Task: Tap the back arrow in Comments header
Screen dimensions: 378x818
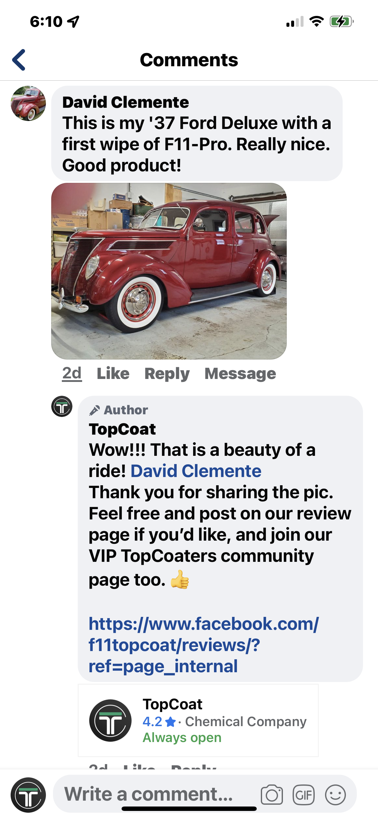Action: (x=19, y=60)
